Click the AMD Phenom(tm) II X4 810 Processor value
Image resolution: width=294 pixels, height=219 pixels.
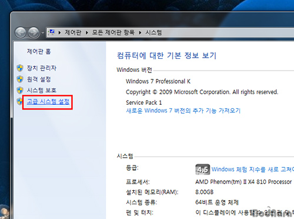click(x=243, y=182)
